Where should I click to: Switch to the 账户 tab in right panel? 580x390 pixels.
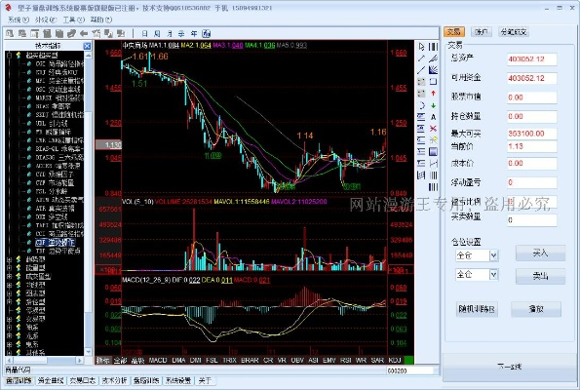[x=482, y=32]
